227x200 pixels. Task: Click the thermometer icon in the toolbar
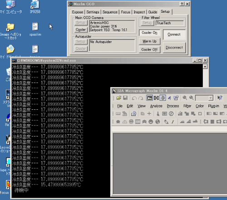(x=158, y=114)
